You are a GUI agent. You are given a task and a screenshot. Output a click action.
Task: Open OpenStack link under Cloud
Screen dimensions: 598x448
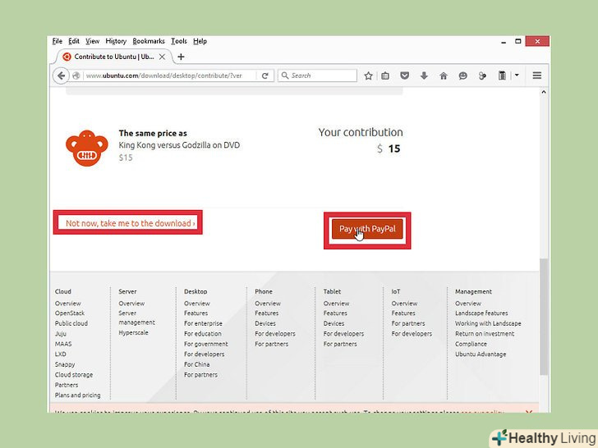[x=69, y=313]
